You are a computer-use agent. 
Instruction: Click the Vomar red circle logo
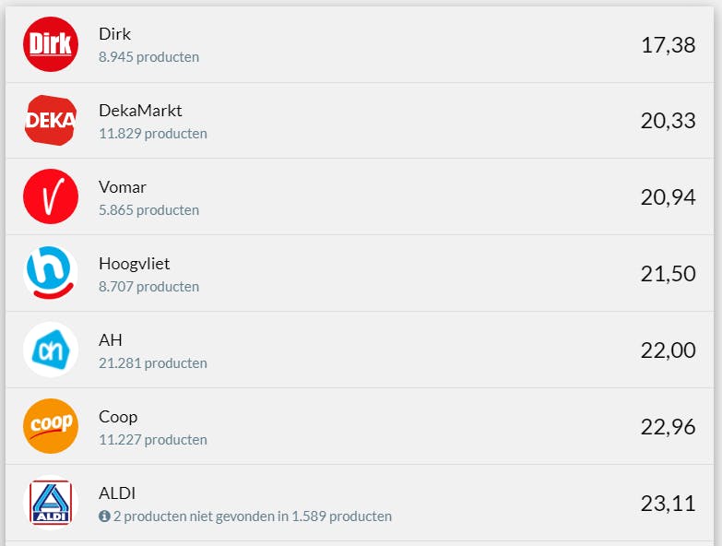51,196
